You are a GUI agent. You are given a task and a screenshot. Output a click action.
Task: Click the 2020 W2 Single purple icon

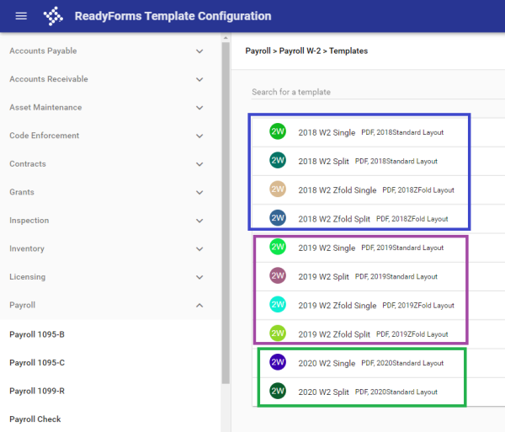pos(278,363)
